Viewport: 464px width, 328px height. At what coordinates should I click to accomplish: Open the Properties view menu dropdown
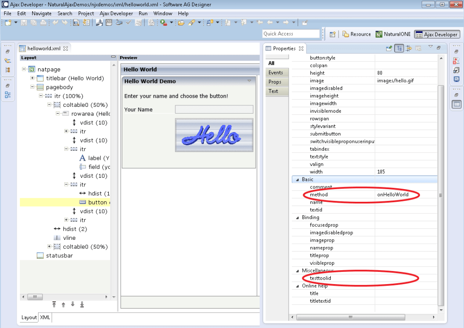(x=430, y=47)
